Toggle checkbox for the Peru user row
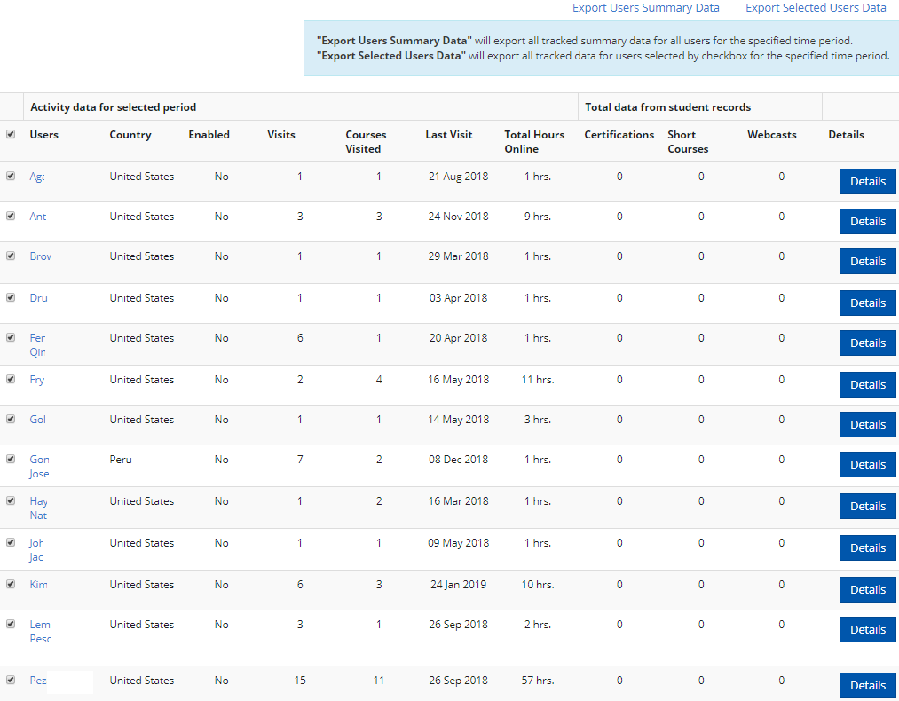This screenshot has width=899, height=701. (11, 459)
